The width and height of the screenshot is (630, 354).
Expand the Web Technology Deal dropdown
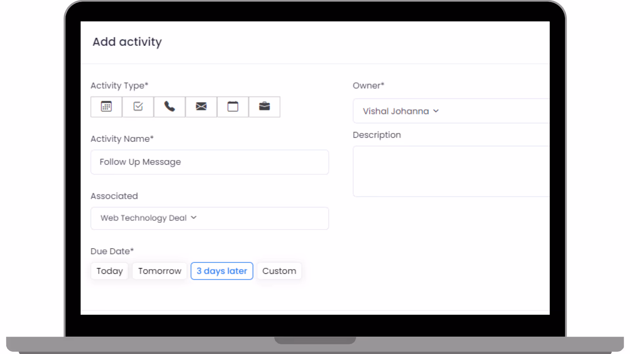(144, 218)
